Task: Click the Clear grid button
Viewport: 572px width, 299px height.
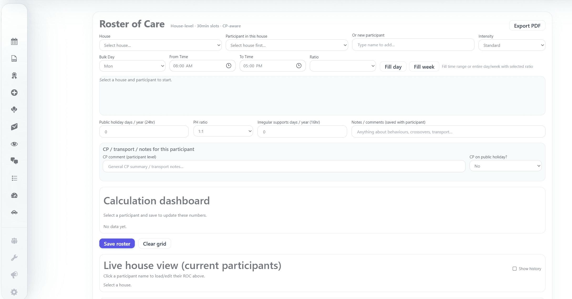Action: point(154,244)
